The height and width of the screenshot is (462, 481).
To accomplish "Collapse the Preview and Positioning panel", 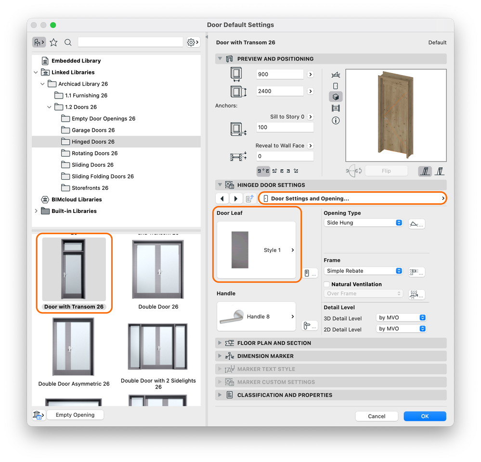I will (220, 59).
